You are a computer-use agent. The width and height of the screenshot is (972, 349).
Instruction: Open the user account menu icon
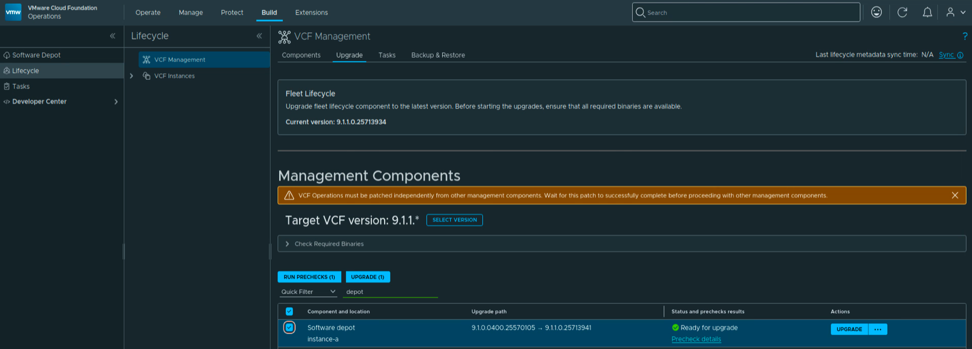tap(955, 12)
